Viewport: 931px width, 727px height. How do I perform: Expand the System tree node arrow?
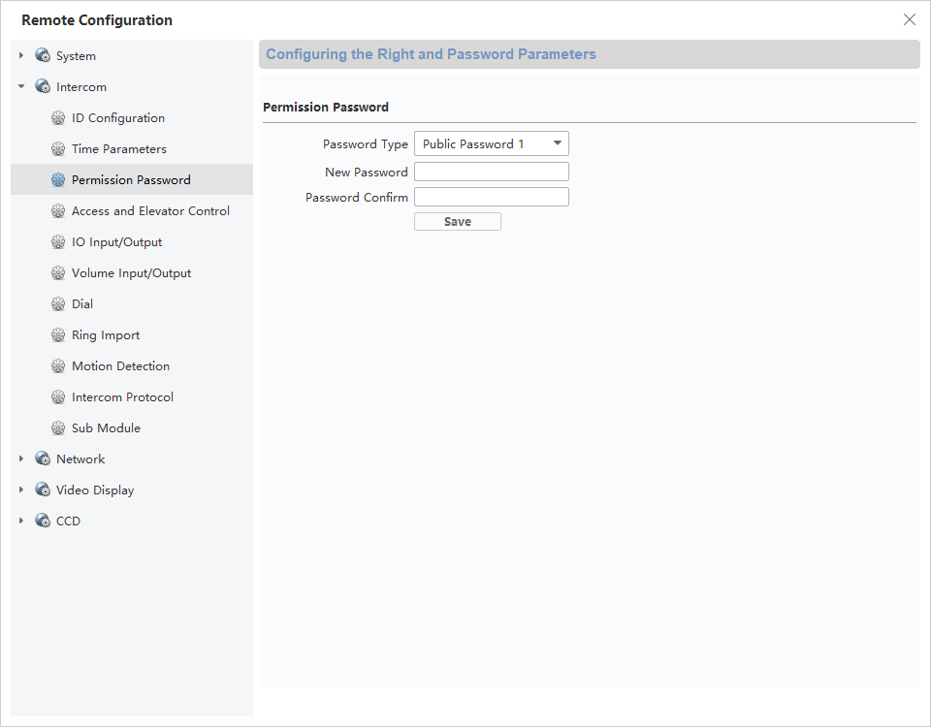click(21, 56)
